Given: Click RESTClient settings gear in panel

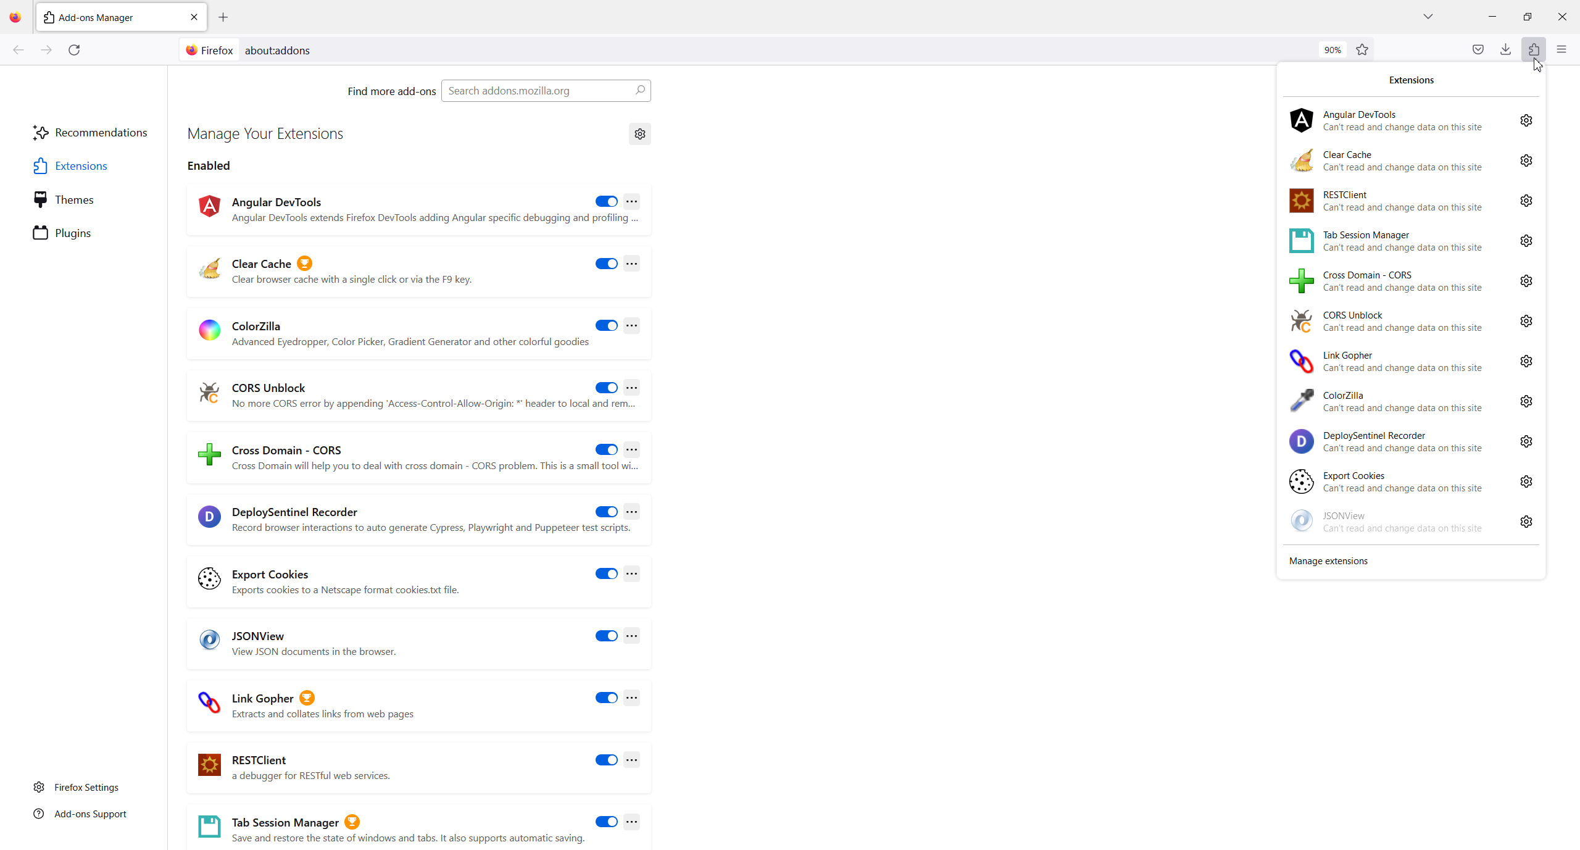Looking at the screenshot, I should click(x=1526, y=201).
